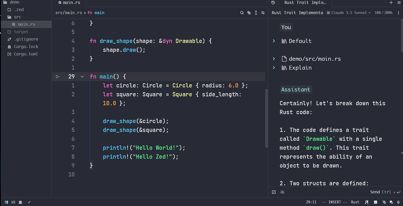Viewport: 403px width, 206px height.
Task: Click the diagnostics checkmark icon in status bar
Action: coord(29,202)
